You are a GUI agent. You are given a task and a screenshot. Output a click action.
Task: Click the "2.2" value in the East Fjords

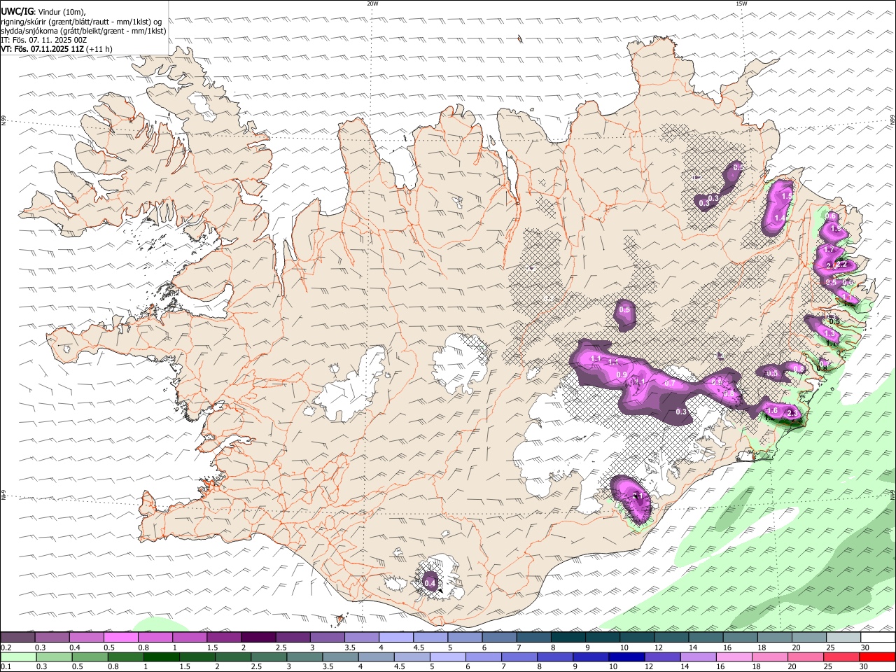(843, 264)
